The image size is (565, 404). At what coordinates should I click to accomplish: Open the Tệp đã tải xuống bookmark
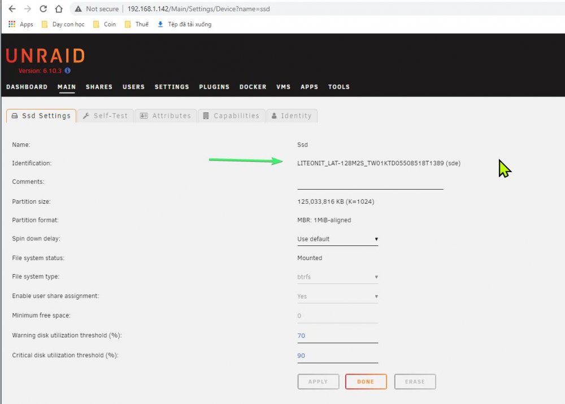[185, 24]
